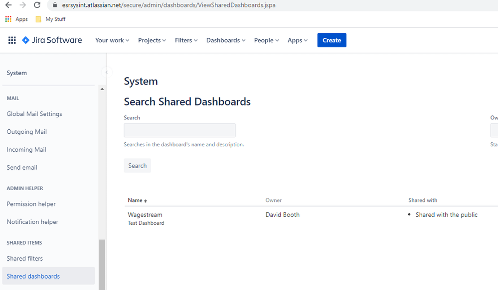Open the Apps bookmarks shortcut
The image size is (498, 290).
[16, 19]
